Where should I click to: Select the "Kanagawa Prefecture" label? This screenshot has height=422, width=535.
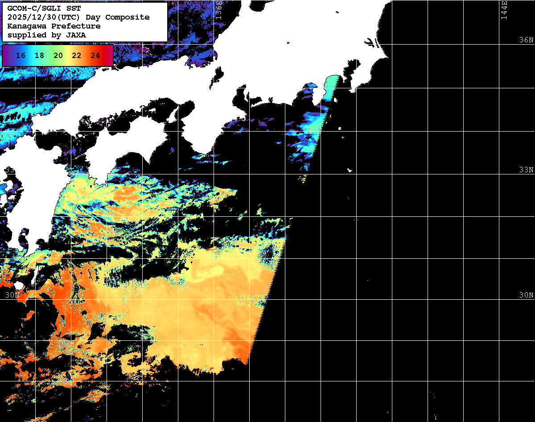pos(54,26)
